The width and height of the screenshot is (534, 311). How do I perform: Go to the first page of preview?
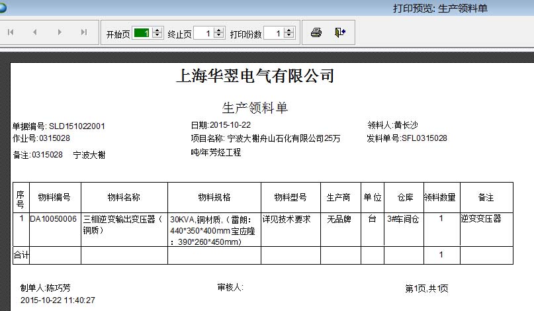click(11, 32)
